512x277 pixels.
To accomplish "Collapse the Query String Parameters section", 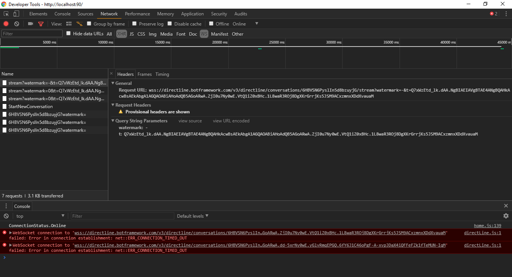I will [x=112, y=120].
